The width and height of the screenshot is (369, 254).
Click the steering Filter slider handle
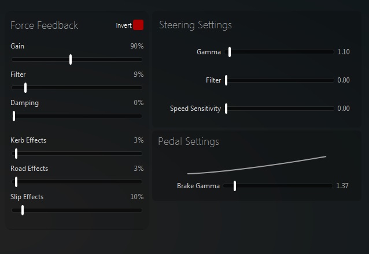226,80
